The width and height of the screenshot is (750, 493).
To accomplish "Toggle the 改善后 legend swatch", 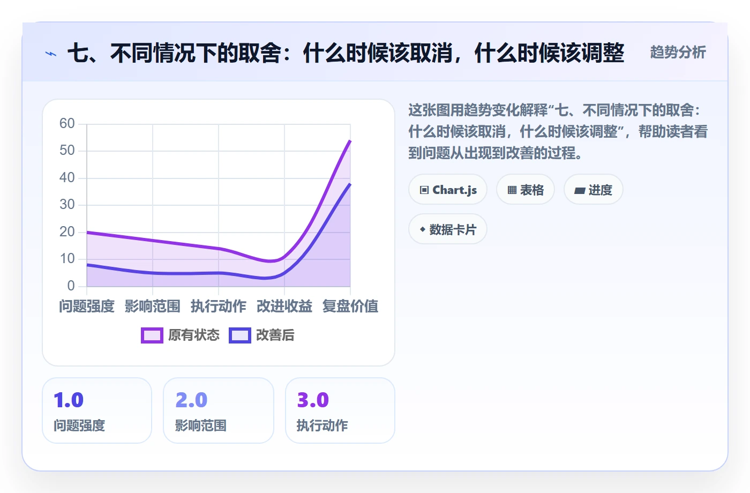I will pos(239,335).
